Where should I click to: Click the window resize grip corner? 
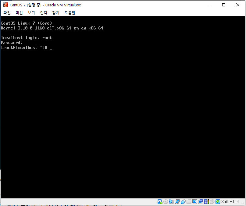pos(243,203)
